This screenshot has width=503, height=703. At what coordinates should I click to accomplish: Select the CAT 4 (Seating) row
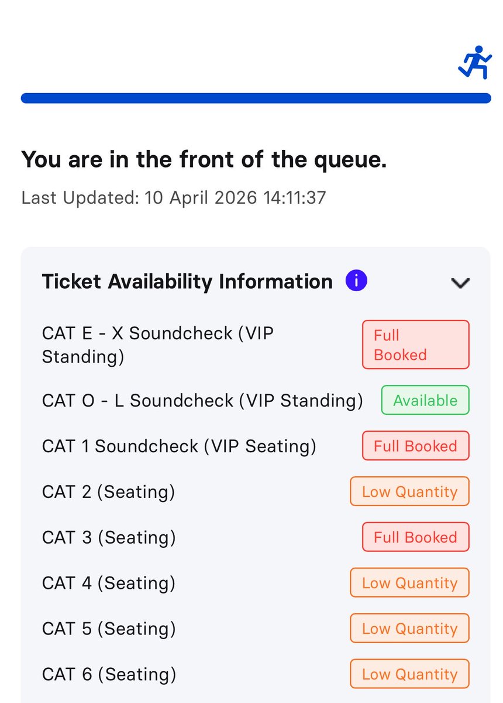(x=109, y=583)
